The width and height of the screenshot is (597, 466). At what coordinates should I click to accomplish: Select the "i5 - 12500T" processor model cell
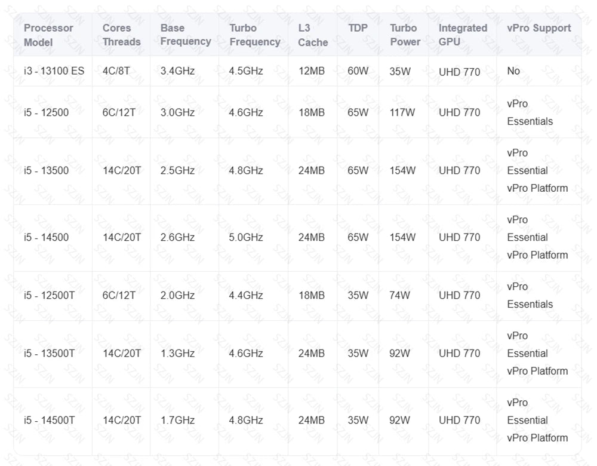(x=49, y=295)
